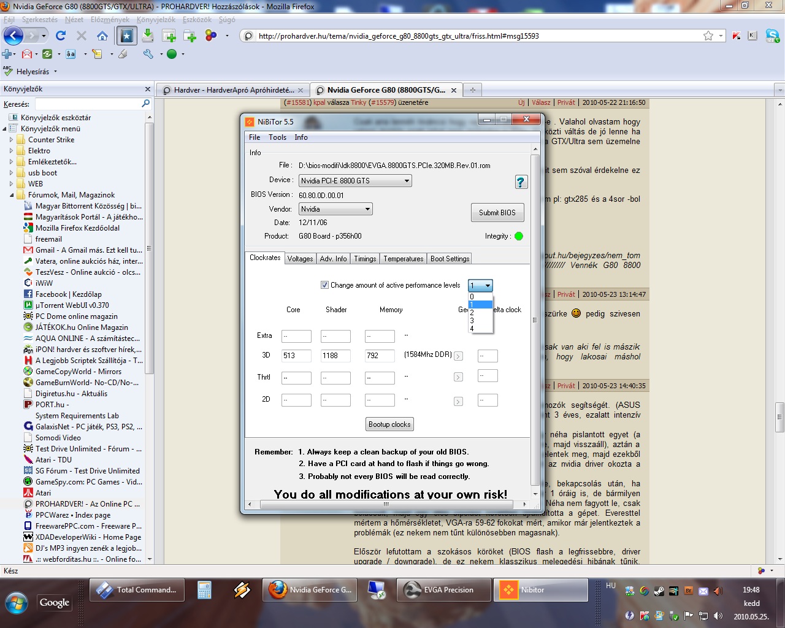
Task: Click the blue wrench tools icon
Action: [x=148, y=54]
